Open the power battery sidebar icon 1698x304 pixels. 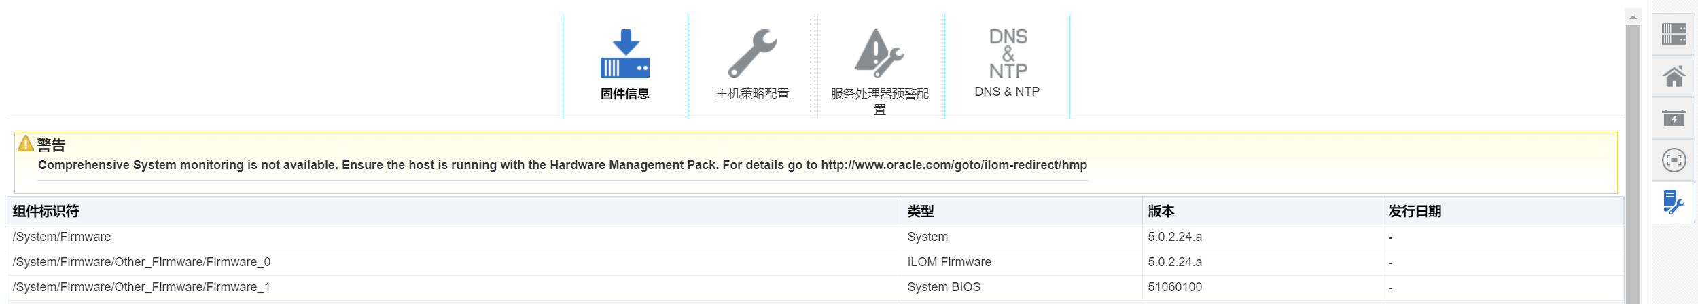click(x=1674, y=119)
